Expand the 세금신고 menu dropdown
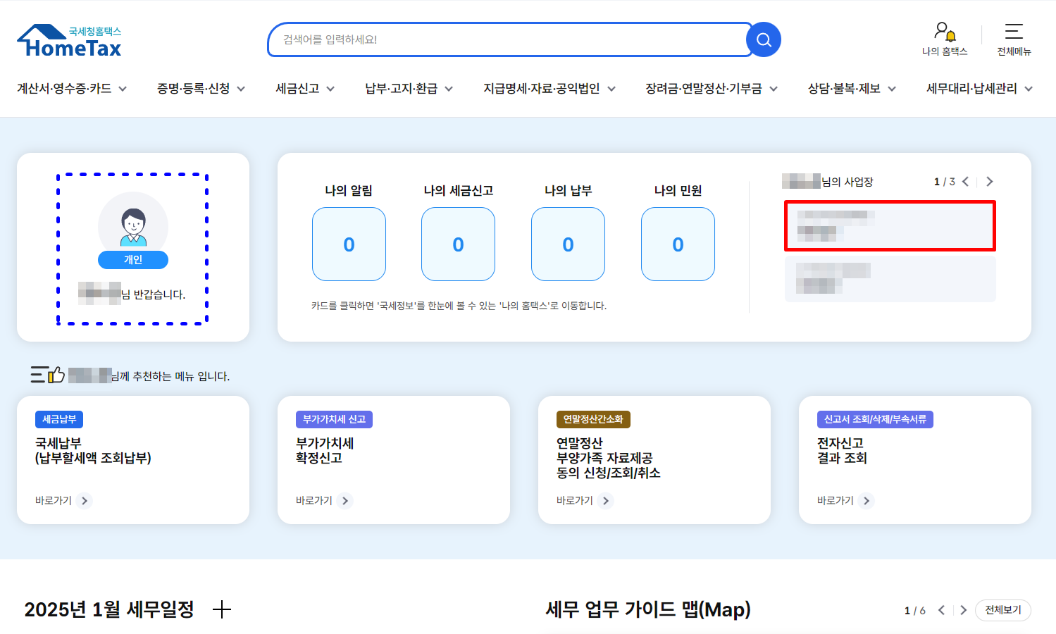Screen dimensions: 1056x634 pos(304,89)
